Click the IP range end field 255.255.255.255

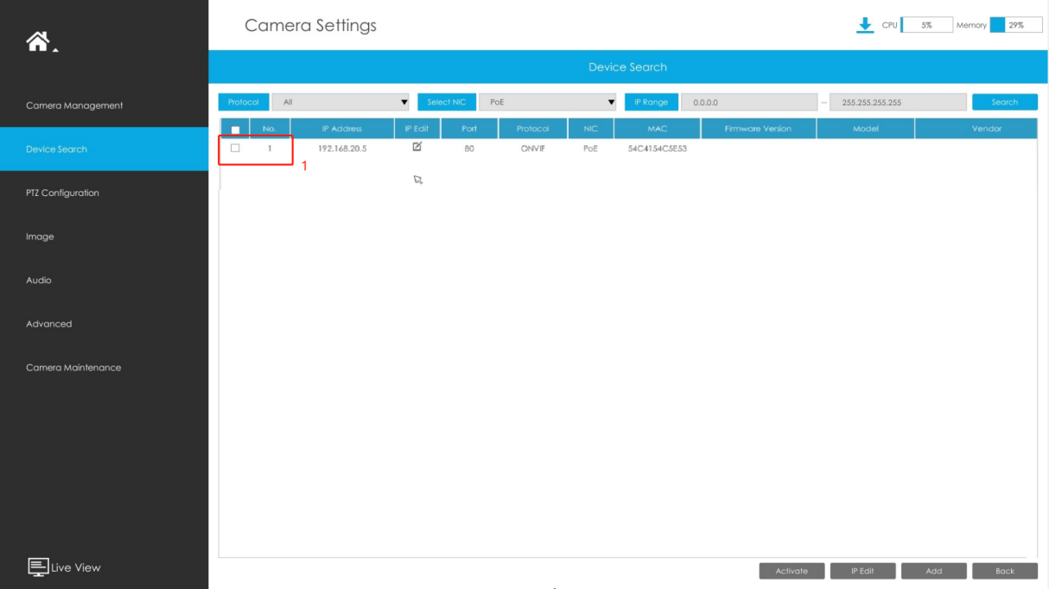pos(898,102)
